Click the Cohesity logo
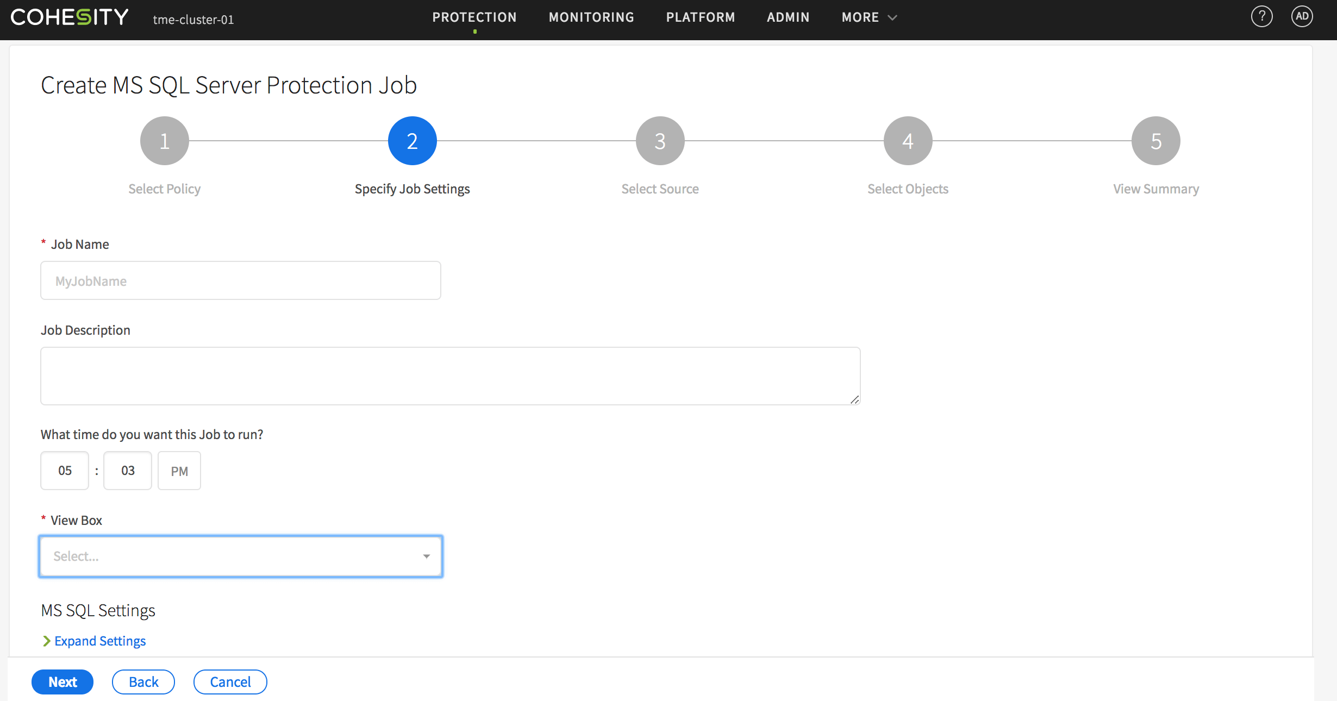Viewport: 1337px width, 701px height. tap(70, 17)
